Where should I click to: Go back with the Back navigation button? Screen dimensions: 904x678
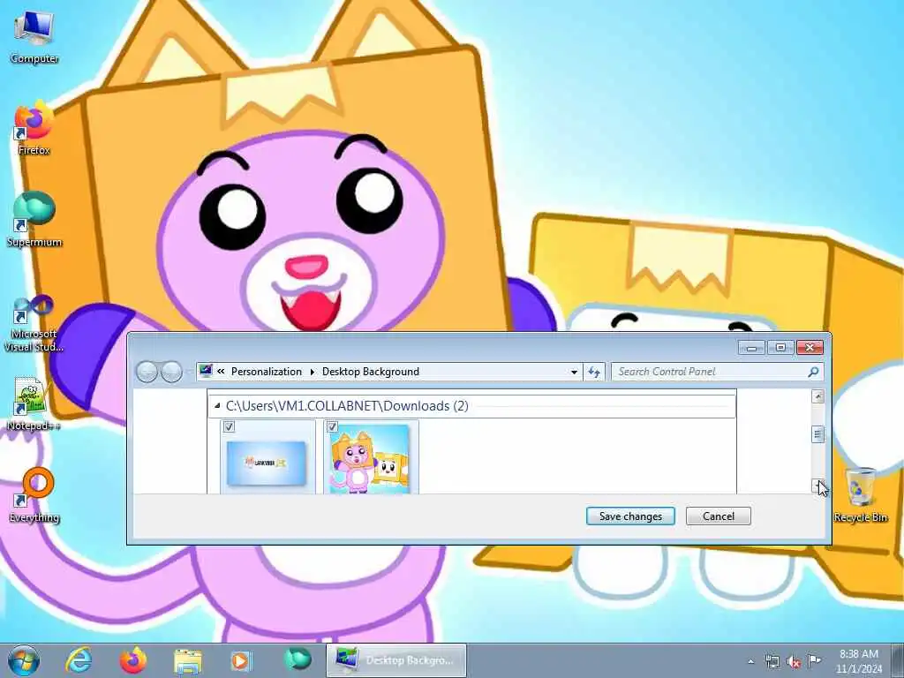[147, 372]
